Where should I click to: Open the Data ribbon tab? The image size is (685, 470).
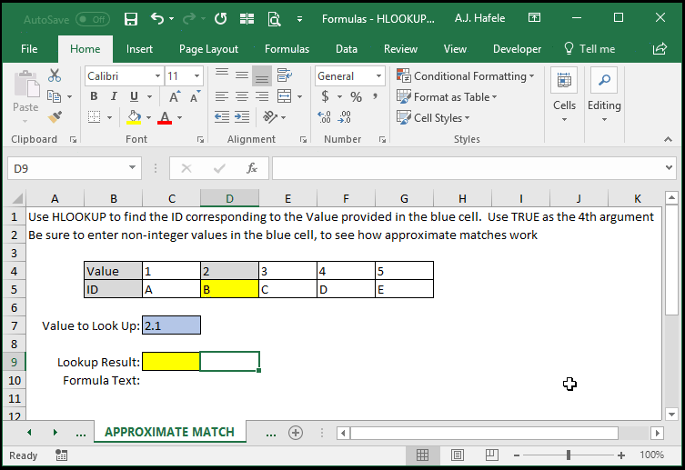tap(346, 49)
